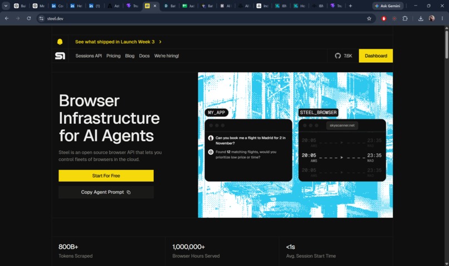The image size is (449, 266).
Task: Click the MY_APP label
Action: (217, 113)
